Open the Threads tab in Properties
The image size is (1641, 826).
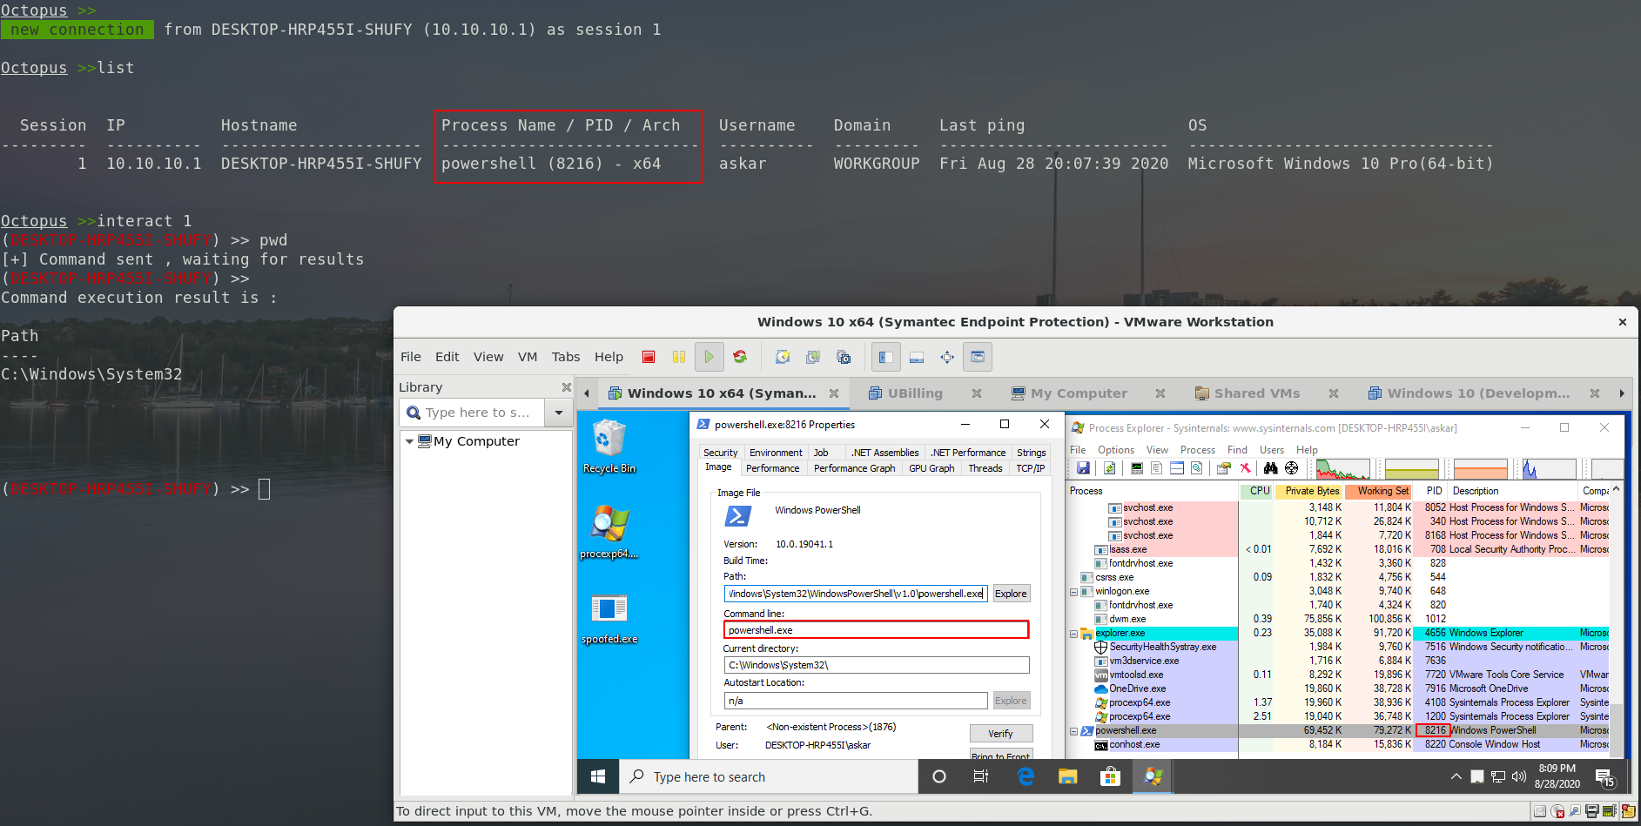point(985,468)
